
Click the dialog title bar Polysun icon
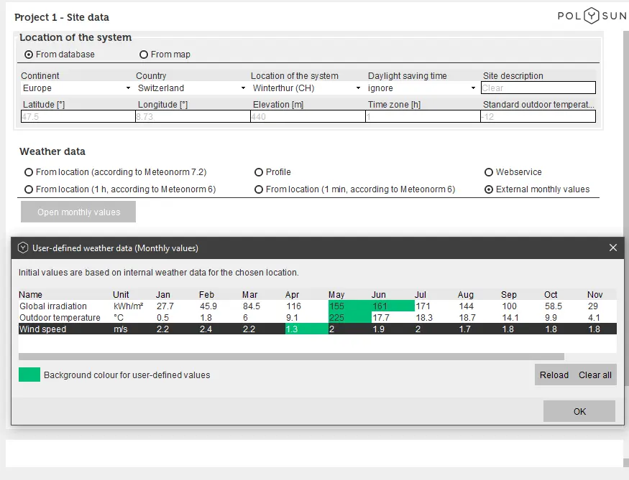[x=23, y=248]
